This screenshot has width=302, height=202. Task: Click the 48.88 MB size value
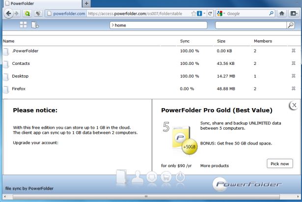click(226, 88)
